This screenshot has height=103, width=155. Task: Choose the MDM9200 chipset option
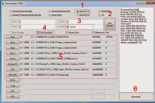point(99,12)
